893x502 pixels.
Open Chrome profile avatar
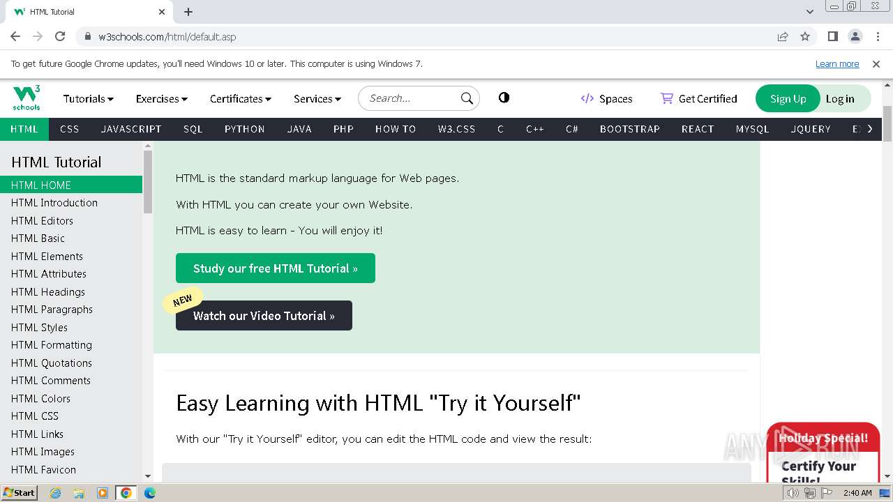[855, 36]
